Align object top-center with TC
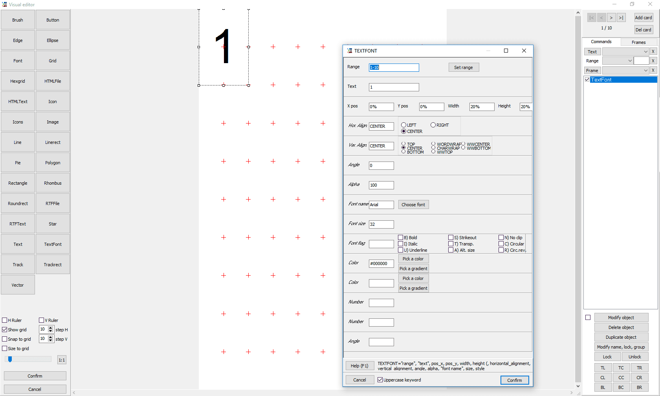Screen dimensions: 660x396 pyautogui.click(x=621, y=368)
